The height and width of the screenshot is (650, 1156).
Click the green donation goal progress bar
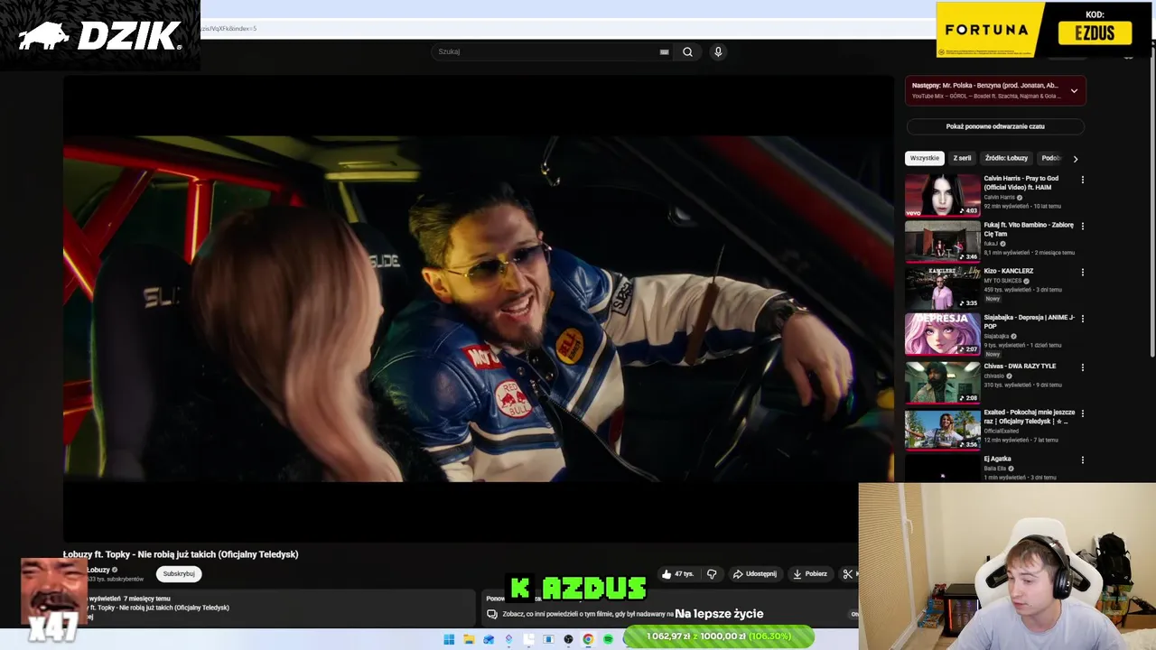coord(720,636)
